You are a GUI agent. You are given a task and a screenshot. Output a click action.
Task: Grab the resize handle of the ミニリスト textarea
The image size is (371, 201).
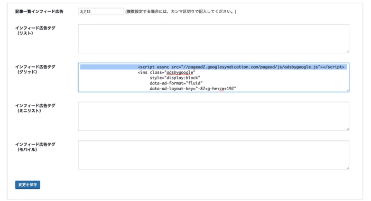click(348, 129)
